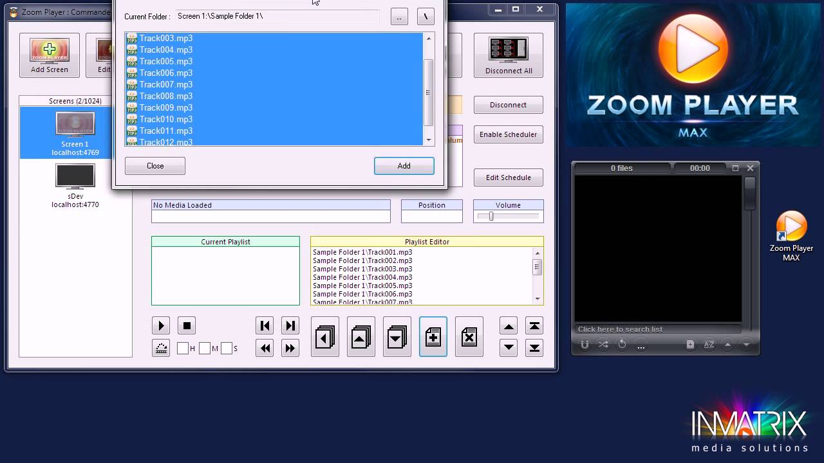
Task: Open the '...' more options in playlist window
Action: tap(641, 346)
